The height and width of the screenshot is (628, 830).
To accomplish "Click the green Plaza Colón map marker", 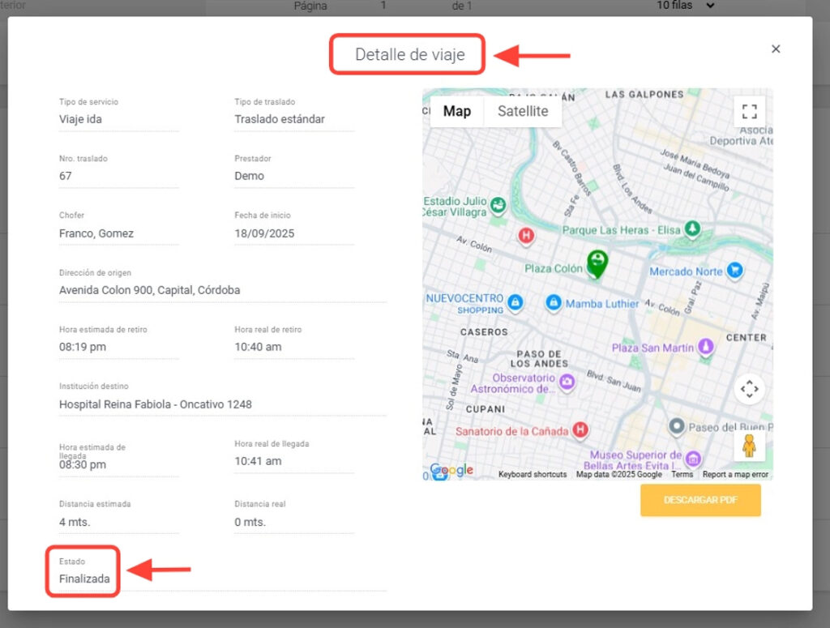I will tap(597, 263).
